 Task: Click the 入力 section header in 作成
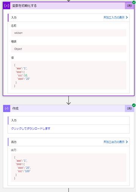click(69, 121)
